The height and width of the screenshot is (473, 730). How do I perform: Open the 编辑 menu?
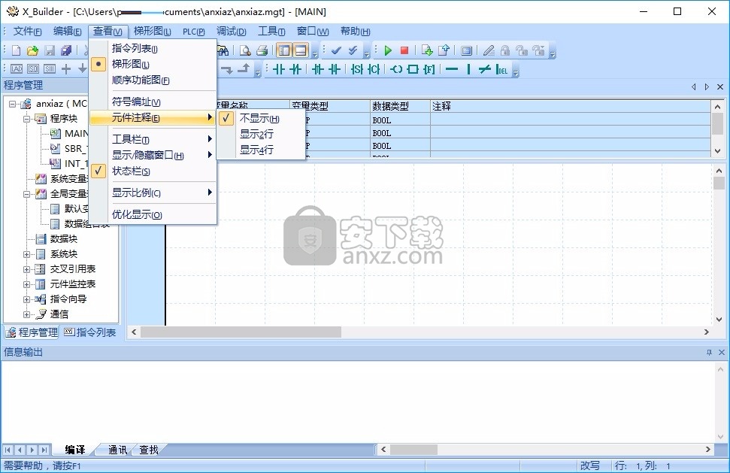68,31
